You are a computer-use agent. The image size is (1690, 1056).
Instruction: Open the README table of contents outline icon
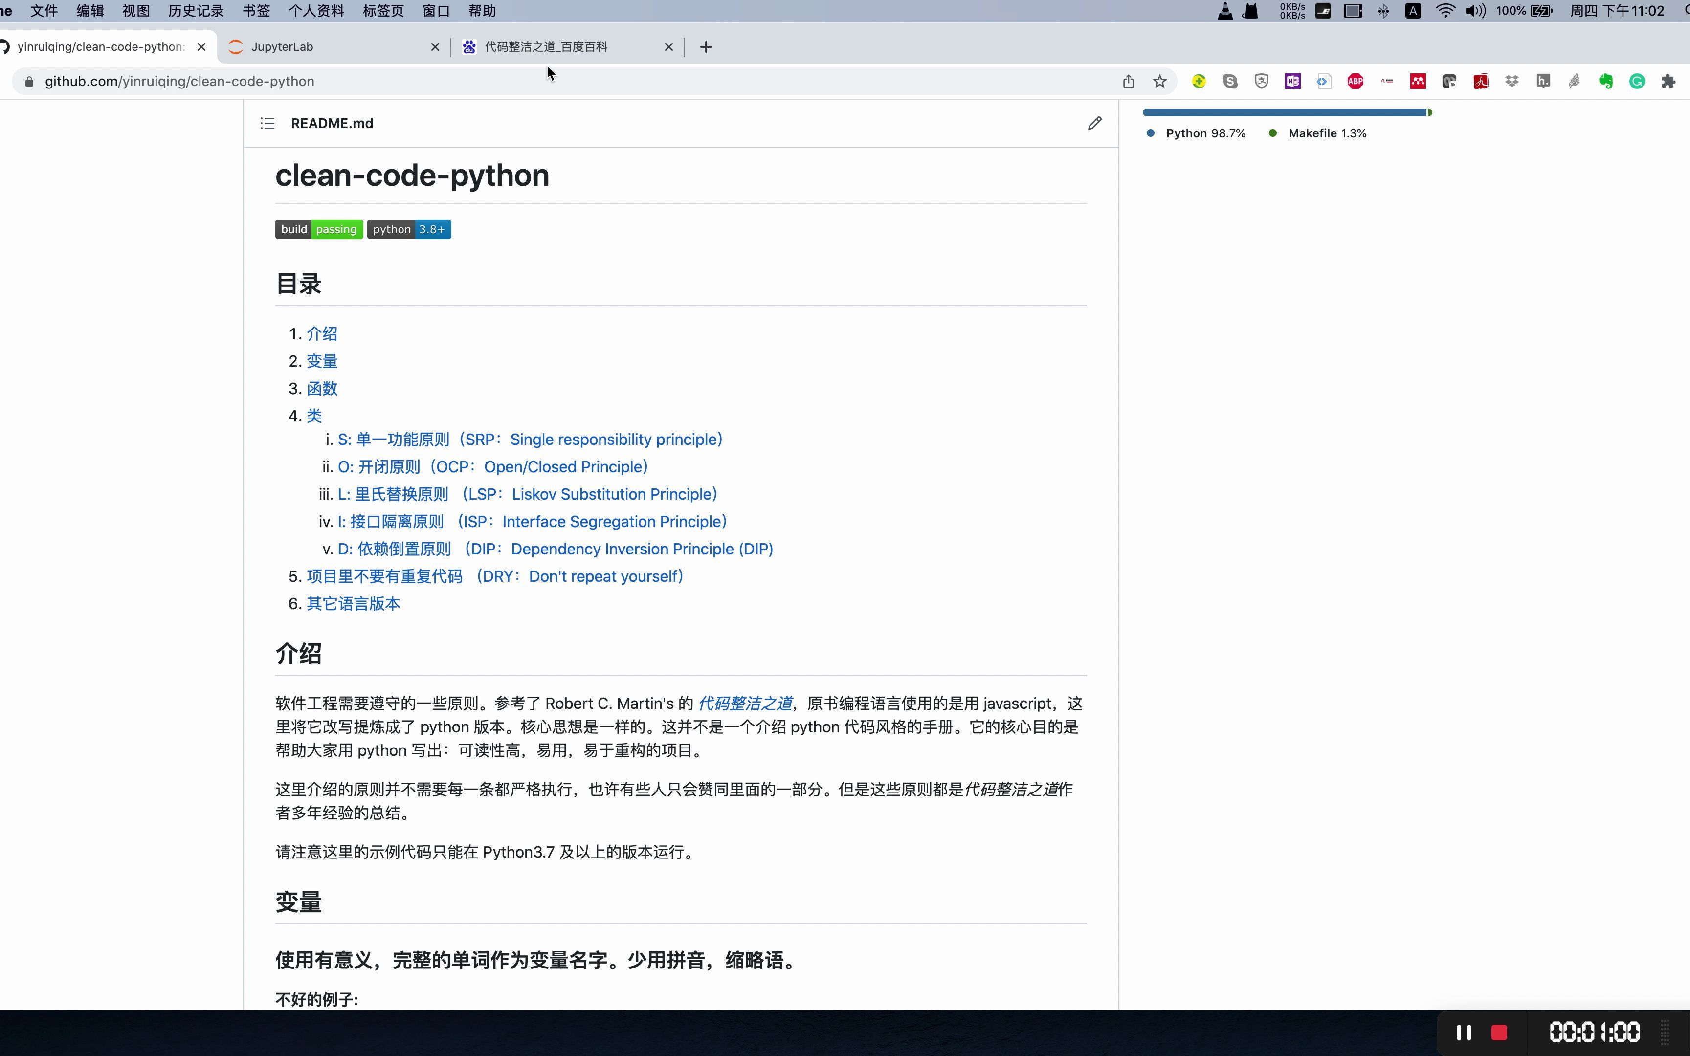point(267,124)
